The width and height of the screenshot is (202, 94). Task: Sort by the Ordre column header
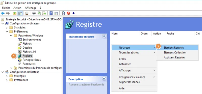pos(145,34)
